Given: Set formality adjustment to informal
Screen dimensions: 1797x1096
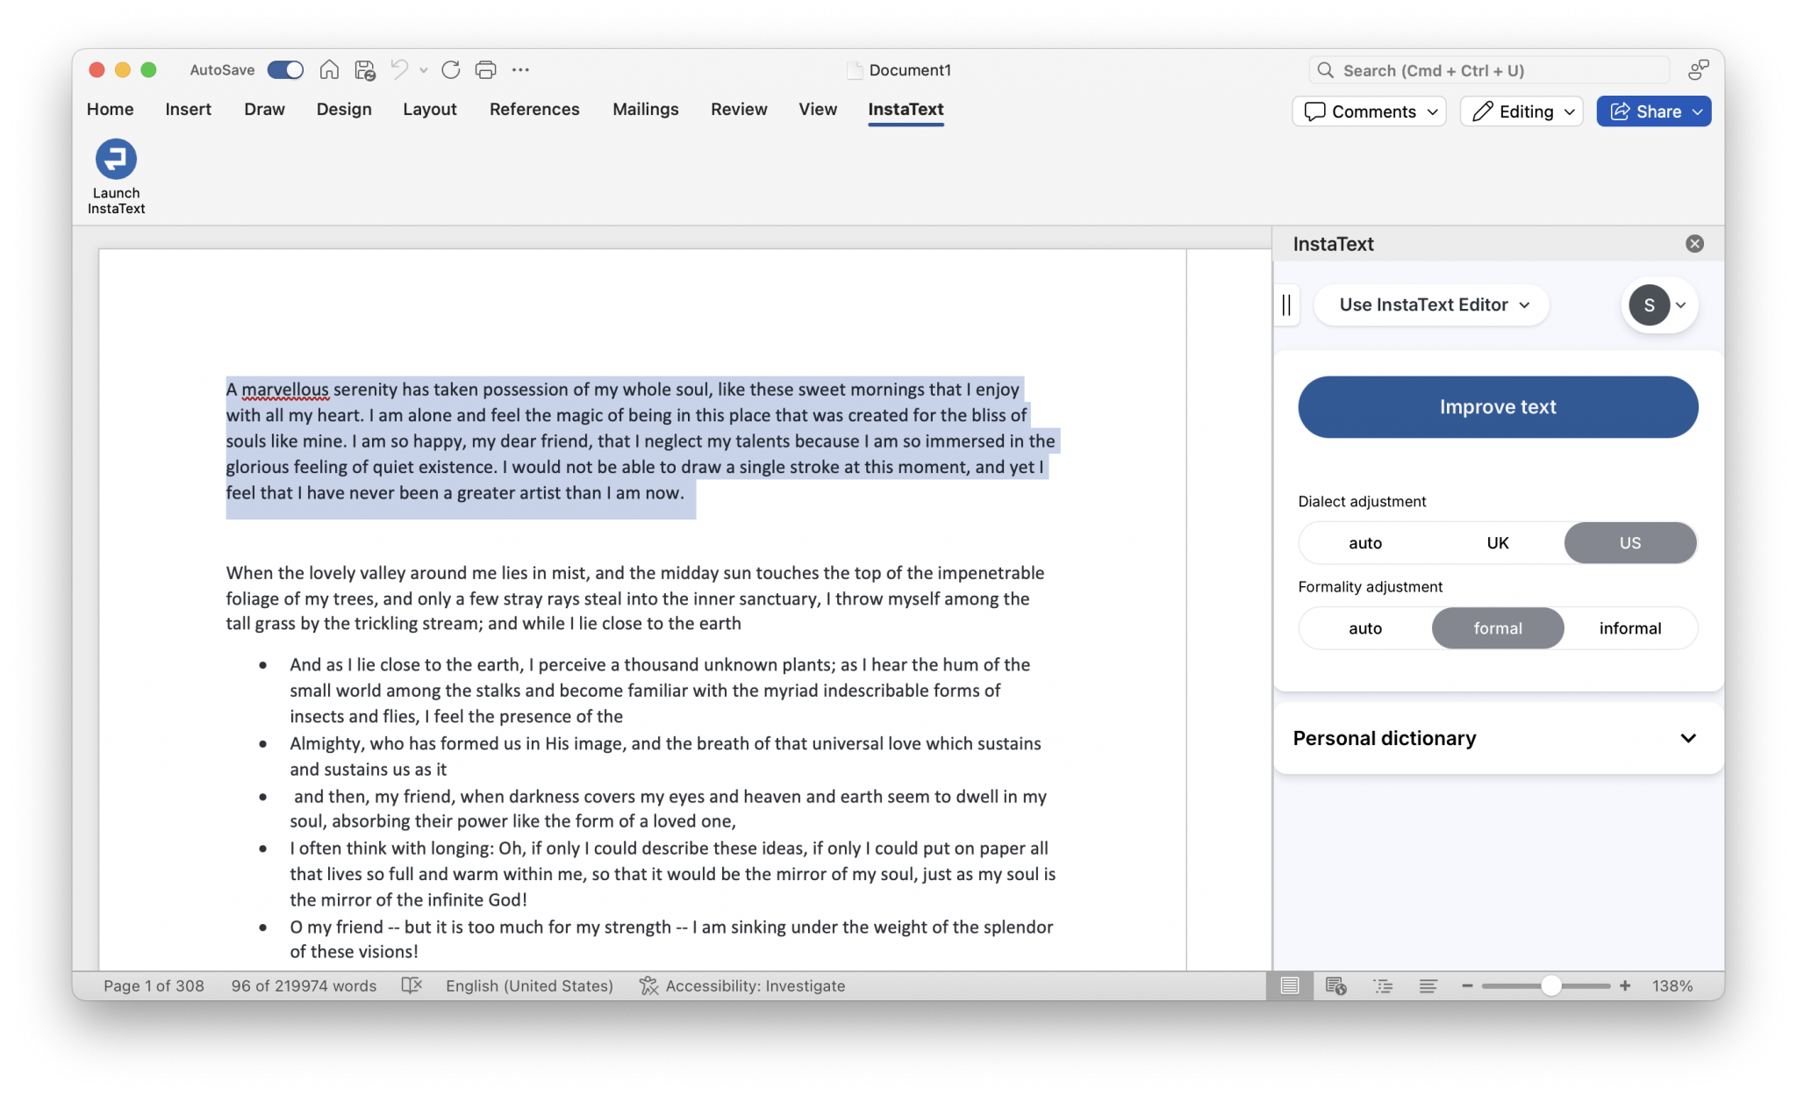Looking at the screenshot, I should click(1629, 627).
